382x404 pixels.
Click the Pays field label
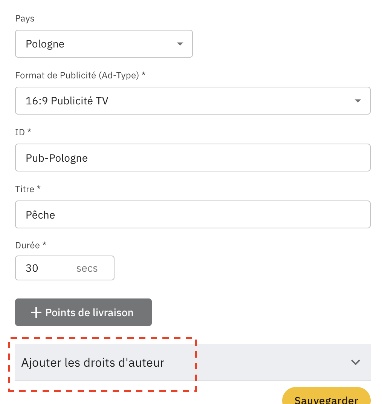tap(24, 18)
